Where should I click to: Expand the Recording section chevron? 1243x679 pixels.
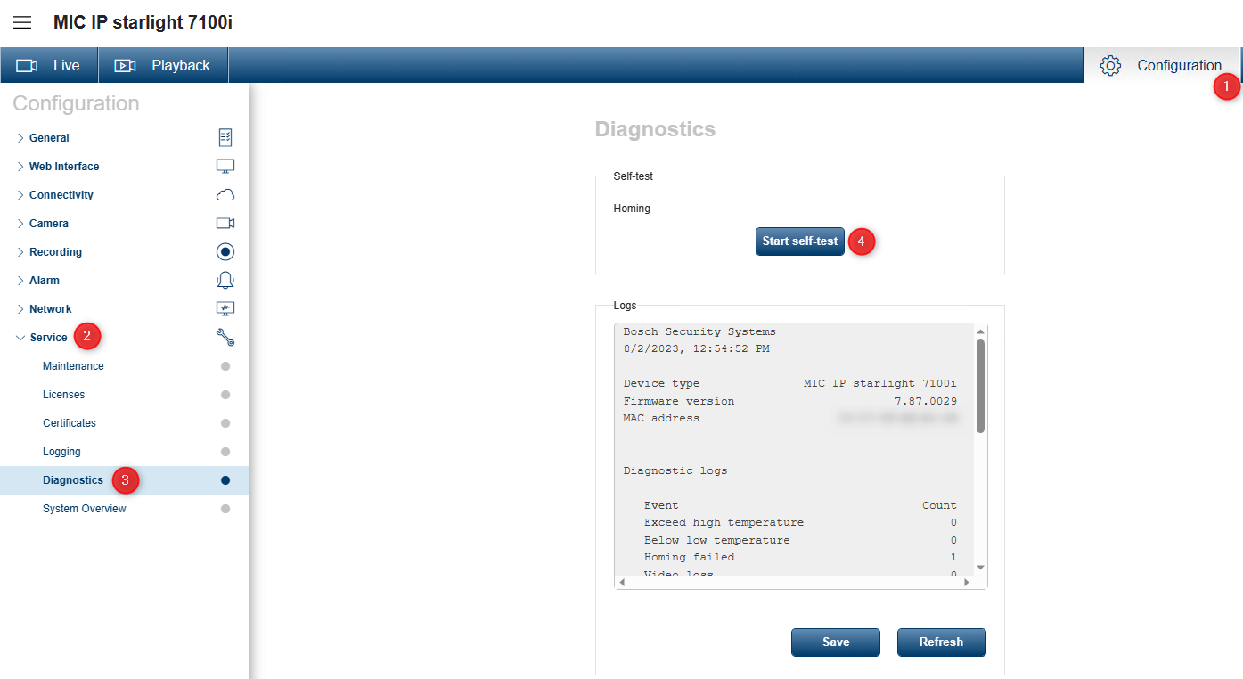tap(20, 252)
